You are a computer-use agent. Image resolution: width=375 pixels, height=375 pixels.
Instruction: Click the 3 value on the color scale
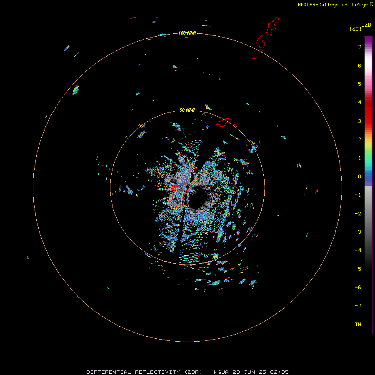point(360,121)
